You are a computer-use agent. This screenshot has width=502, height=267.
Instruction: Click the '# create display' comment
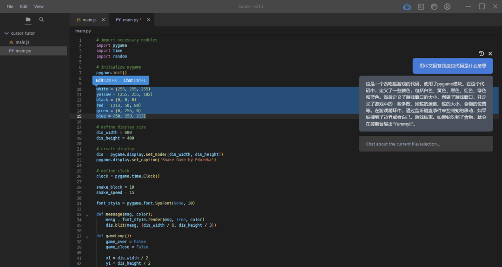pos(115,149)
